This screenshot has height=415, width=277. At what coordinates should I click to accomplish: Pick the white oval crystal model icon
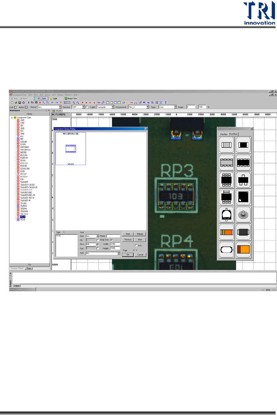226,250
